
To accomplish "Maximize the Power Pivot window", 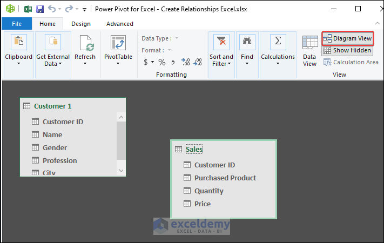I will [x=358, y=9].
